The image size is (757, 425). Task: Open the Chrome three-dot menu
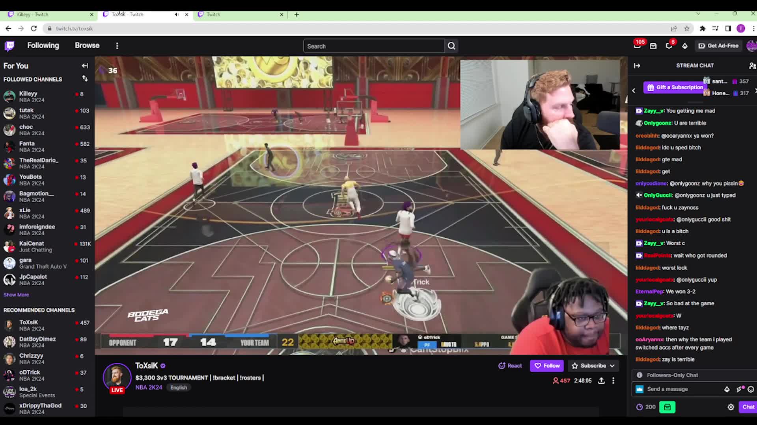(x=753, y=28)
